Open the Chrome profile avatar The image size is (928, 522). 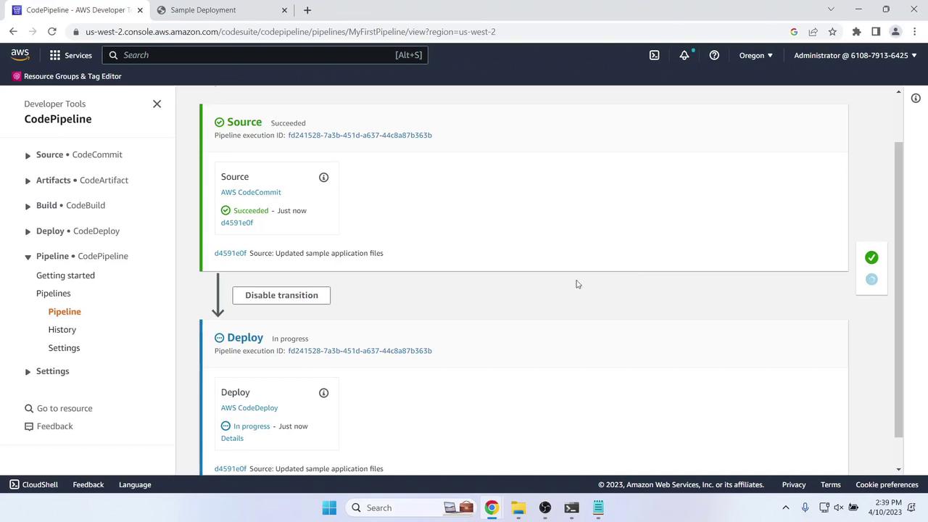895,32
